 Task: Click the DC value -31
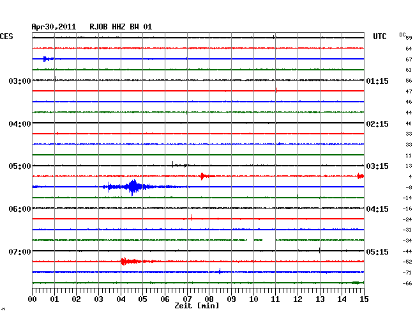pos(407,230)
